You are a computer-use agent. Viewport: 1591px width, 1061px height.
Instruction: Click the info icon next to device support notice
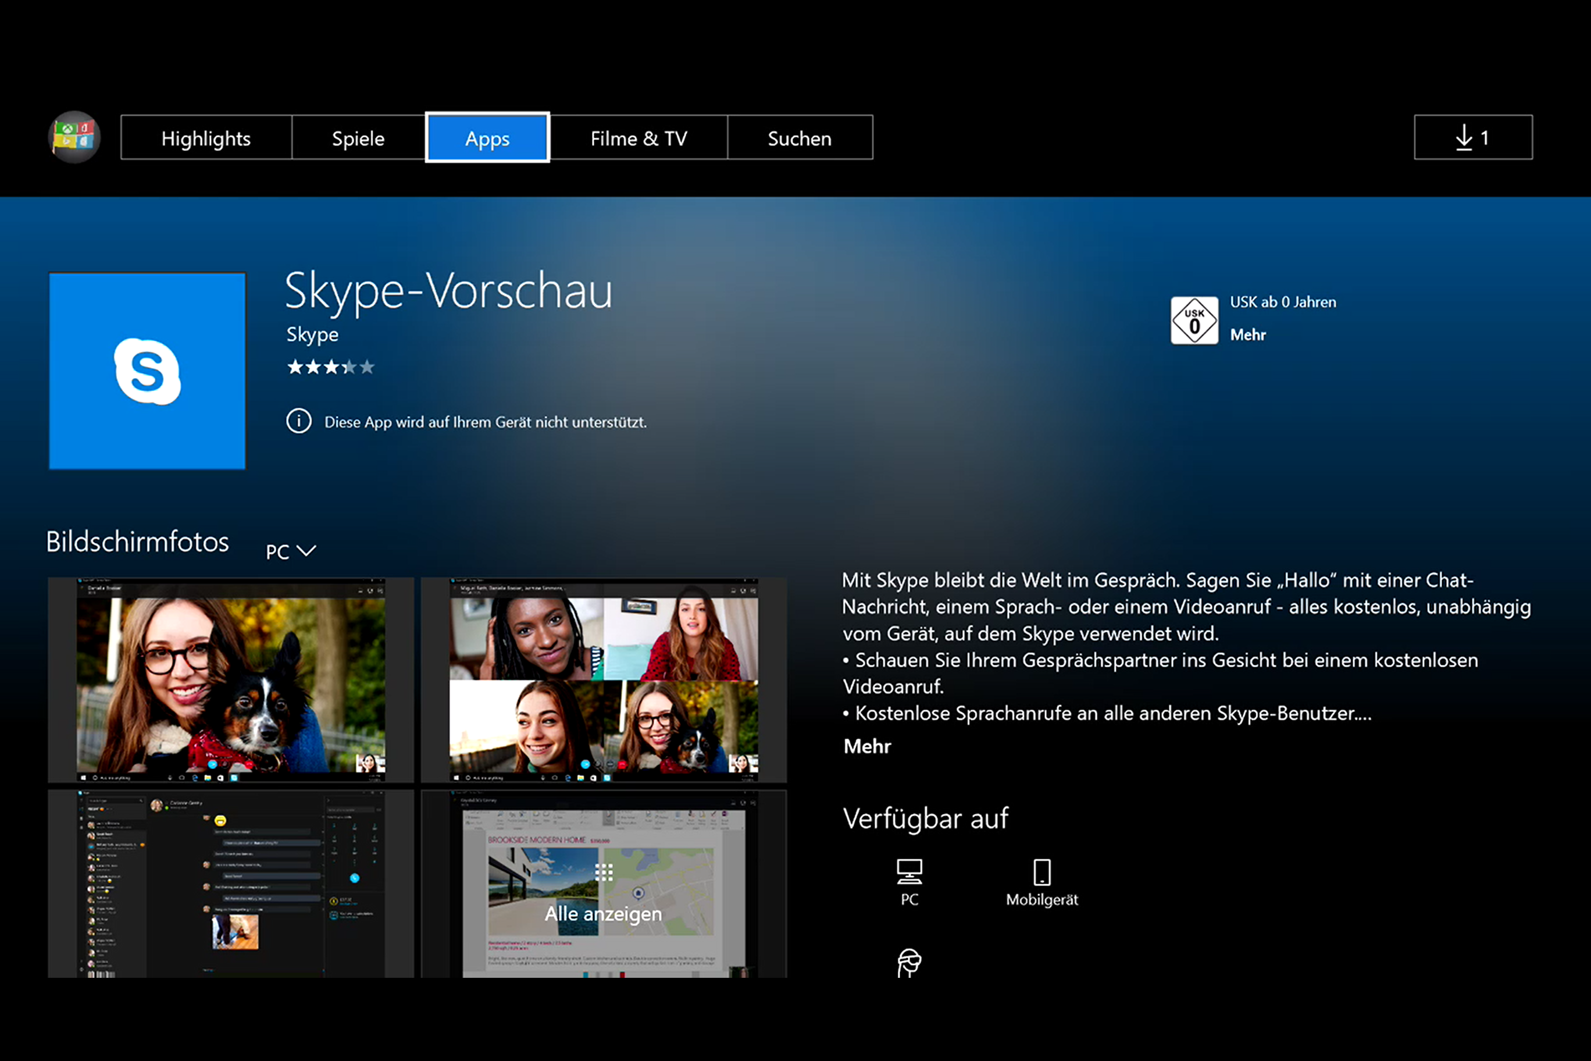pos(298,421)
